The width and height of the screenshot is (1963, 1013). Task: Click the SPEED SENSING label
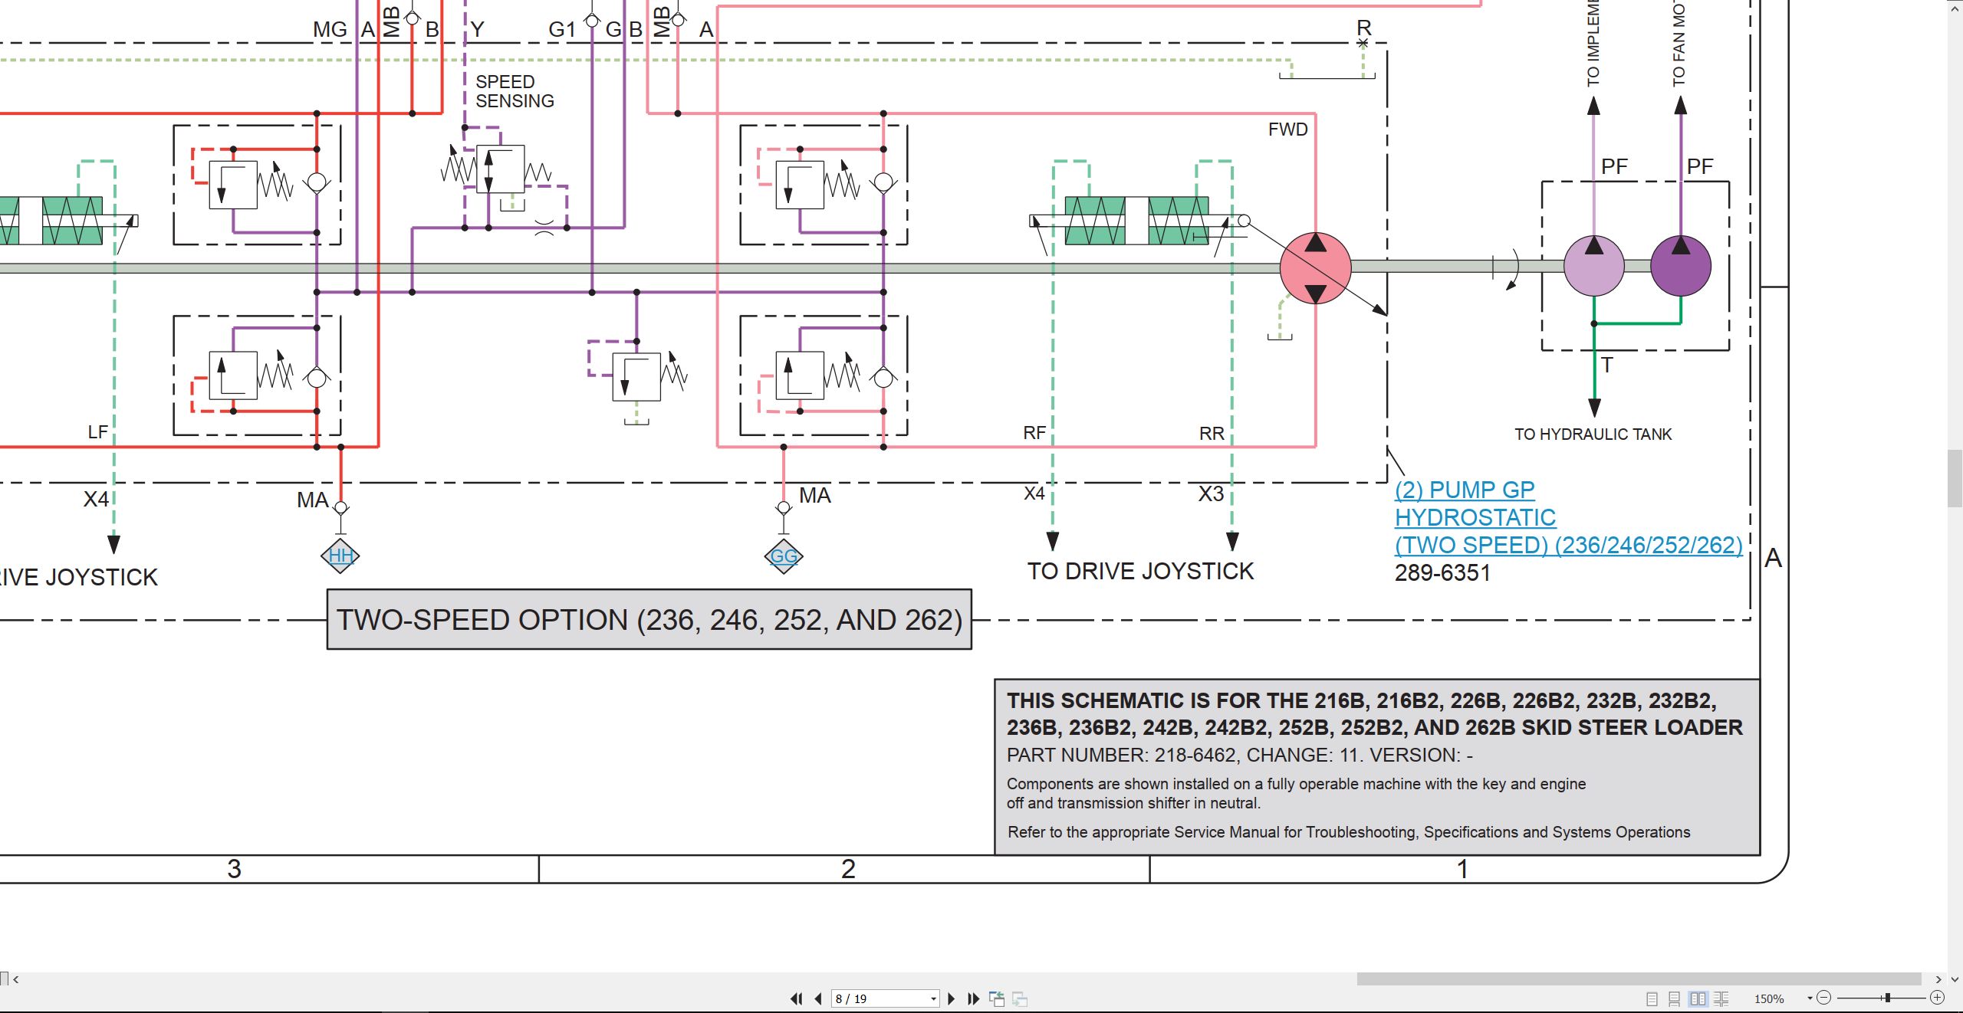pyautogui.click(x=515, y=91)
